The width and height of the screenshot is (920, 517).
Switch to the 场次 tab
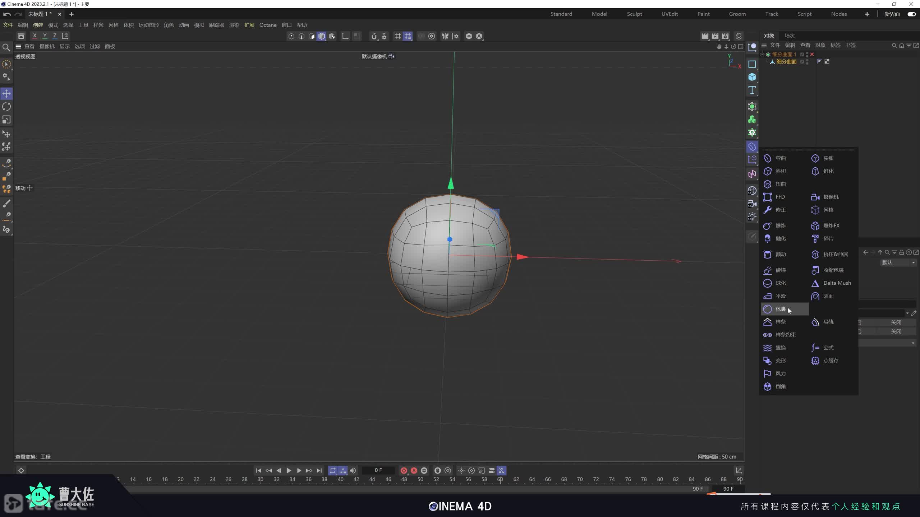click(x=790, y=36)
